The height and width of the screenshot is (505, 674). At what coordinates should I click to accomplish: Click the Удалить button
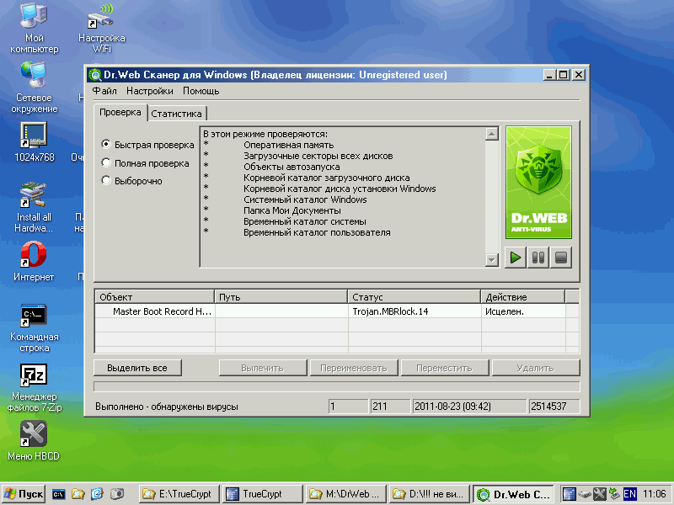[536, 368]
